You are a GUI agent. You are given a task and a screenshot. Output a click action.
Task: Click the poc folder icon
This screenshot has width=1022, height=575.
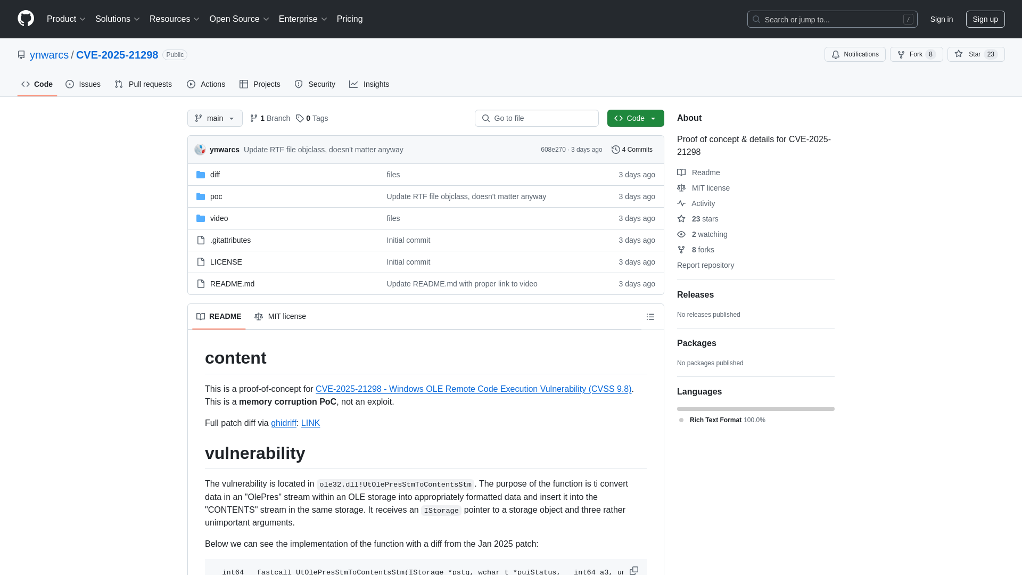point(201,196)
